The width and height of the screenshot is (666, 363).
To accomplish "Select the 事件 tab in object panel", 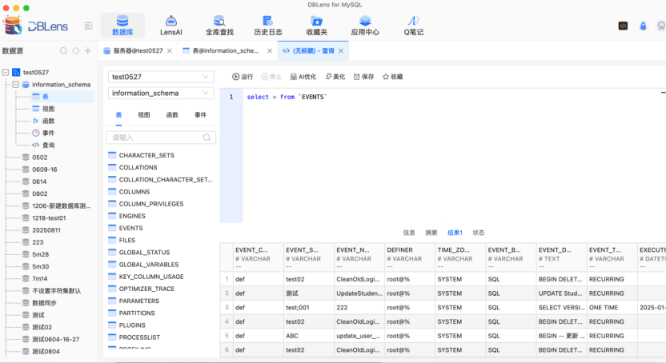I will tap(200, 115).
